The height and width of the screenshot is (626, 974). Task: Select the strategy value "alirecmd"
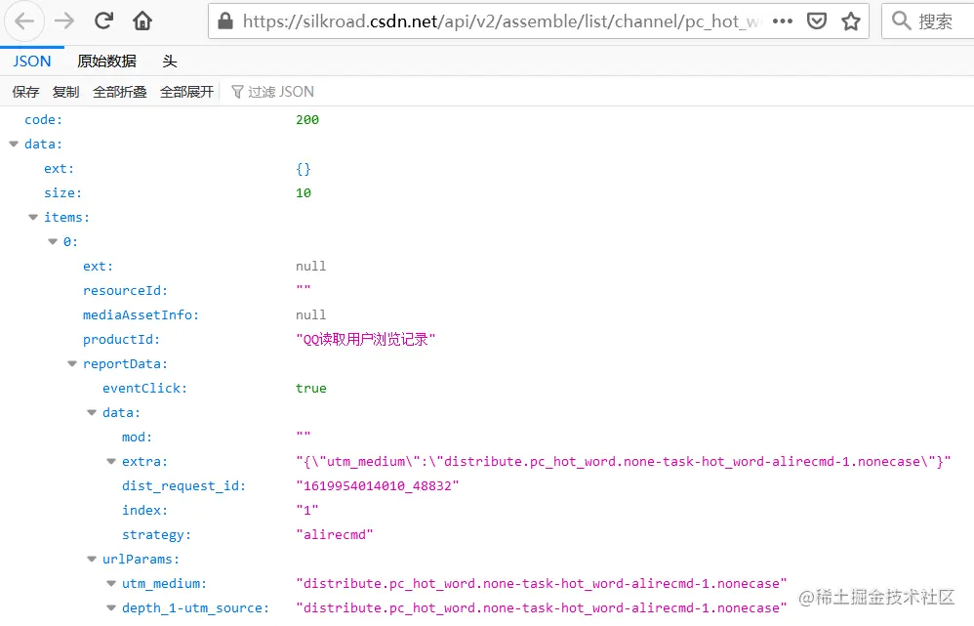(335, 534)
